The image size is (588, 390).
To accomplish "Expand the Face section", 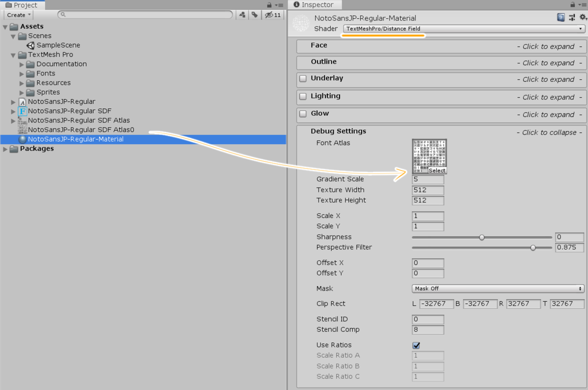I will [x=441, y=46].
